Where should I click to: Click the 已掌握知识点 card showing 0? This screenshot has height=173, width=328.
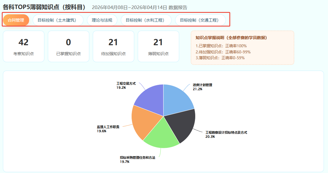pyautogui.click(x=69, y=46)
